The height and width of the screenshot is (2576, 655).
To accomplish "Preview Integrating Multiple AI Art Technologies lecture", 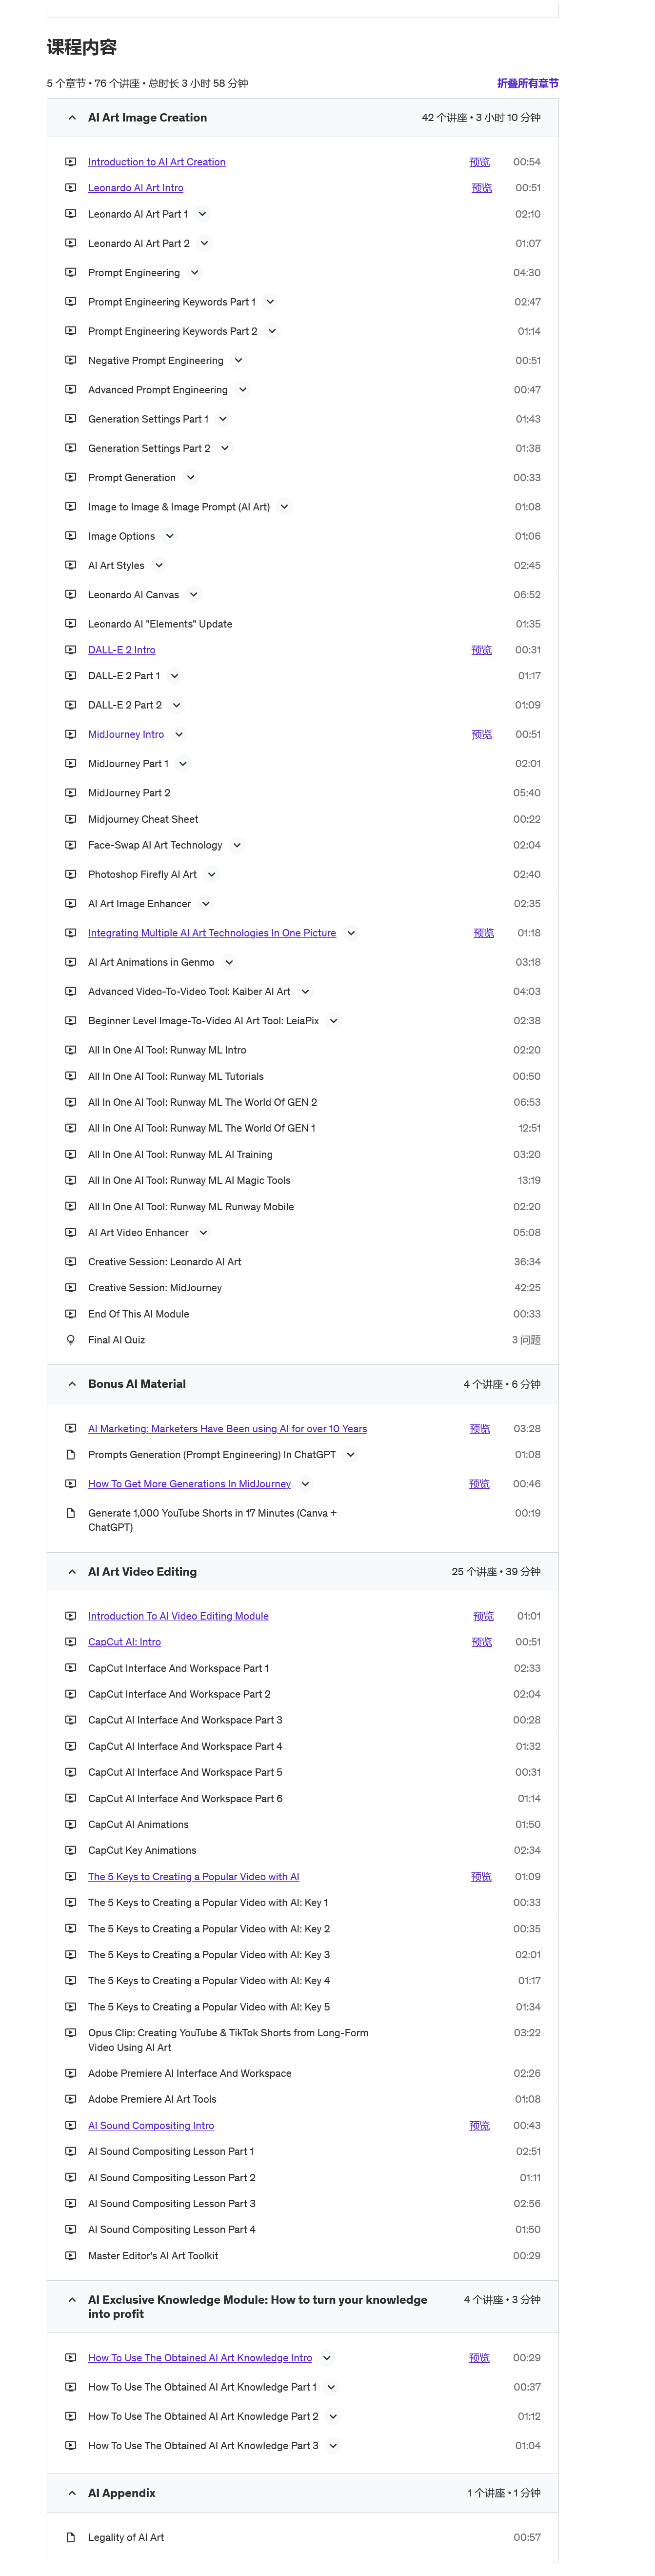I will [x=484, y=933].
